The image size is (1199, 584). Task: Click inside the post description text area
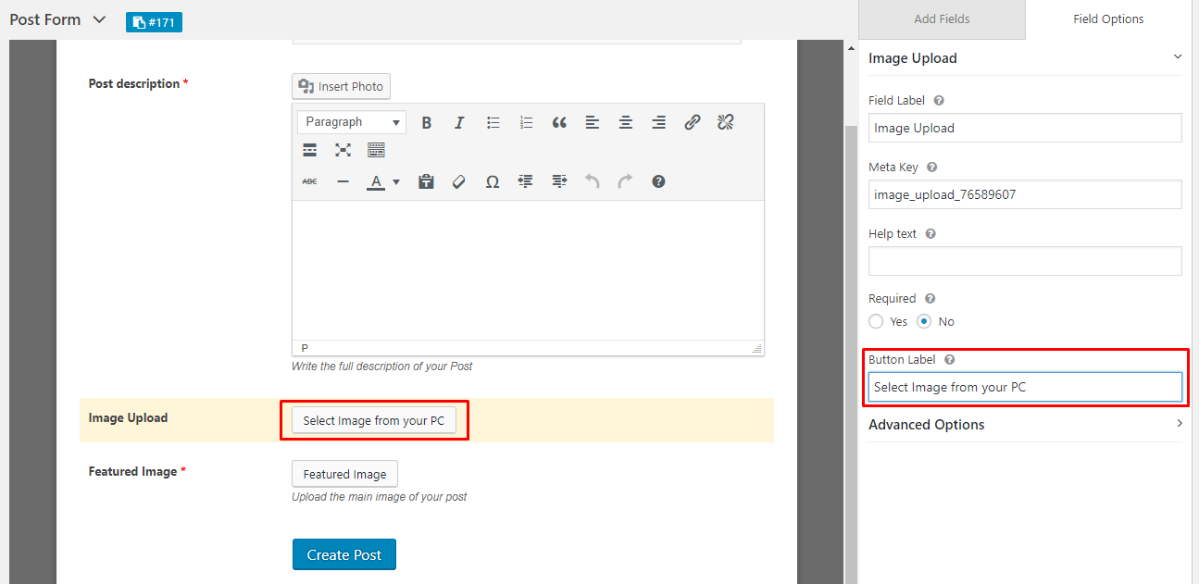528,270
